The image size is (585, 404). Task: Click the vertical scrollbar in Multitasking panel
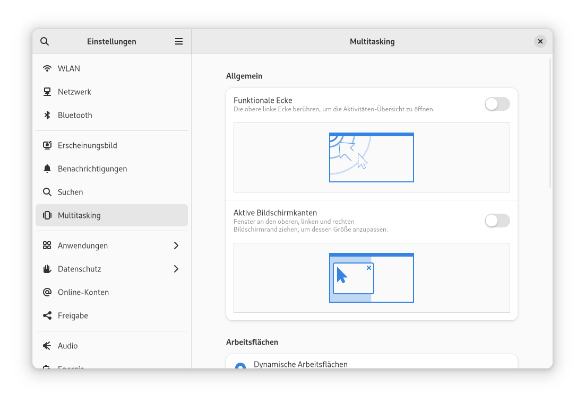(550, 123)
